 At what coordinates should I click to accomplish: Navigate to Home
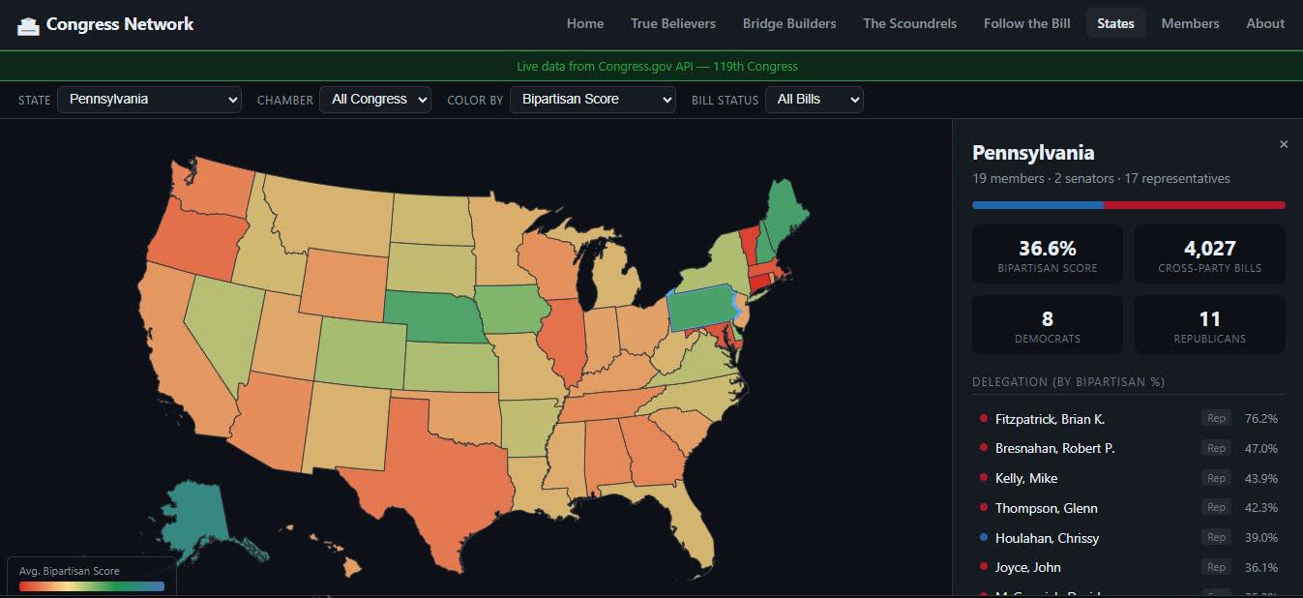point(584,23)
